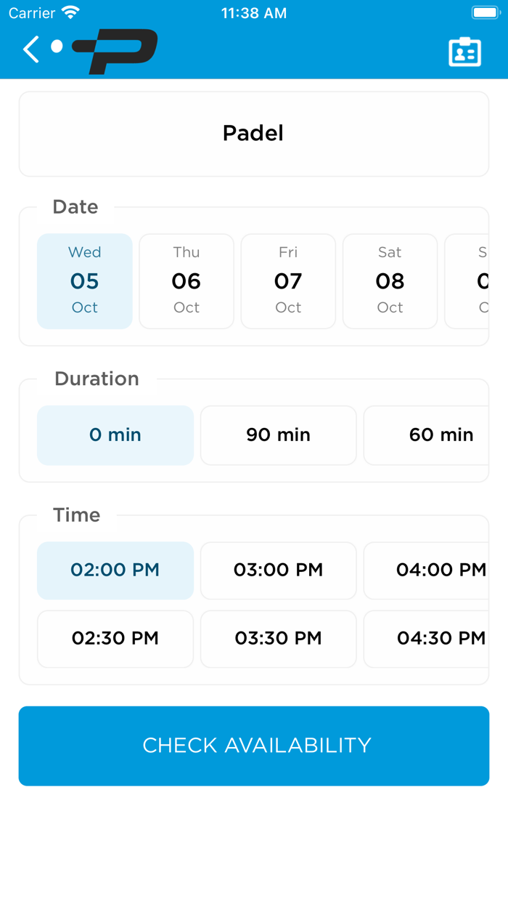Select Sat 08 Oct date
The height and width of the screenshot is (904, 508).
point(390,281)
